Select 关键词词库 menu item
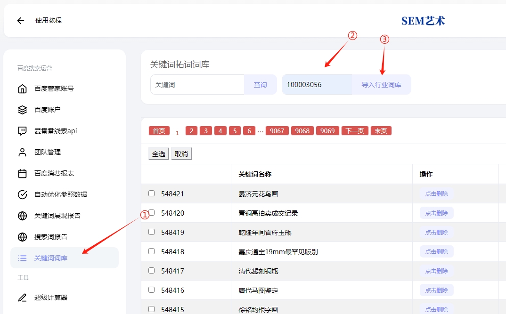Viewport: 506px width, 314px height. click(51, 258)
